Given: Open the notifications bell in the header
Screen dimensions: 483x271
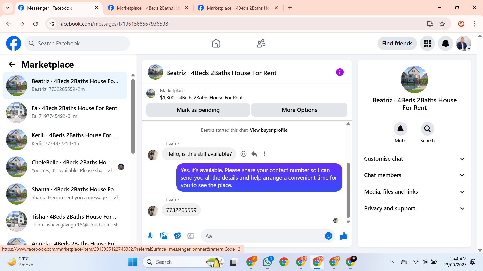Looking at the screenshot, I should click(x=445, y=43).
